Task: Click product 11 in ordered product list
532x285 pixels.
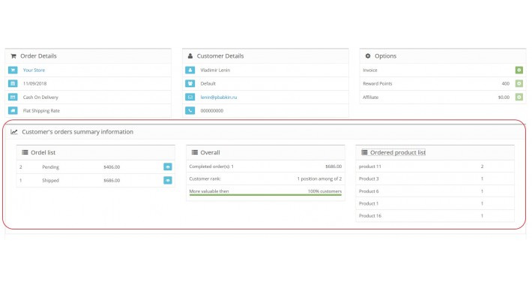Action: pos(370,166)
